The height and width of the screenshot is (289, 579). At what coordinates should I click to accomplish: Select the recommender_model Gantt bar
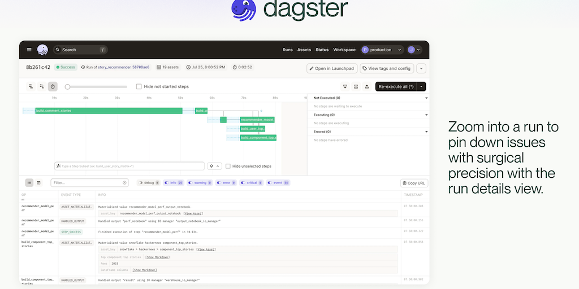(x=257, y=120)
